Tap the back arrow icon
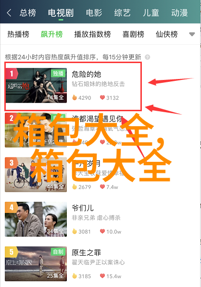 click(x=9, y=13)
